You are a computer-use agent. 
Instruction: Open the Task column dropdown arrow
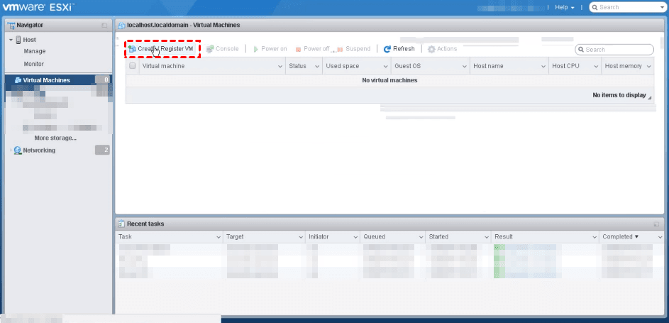(218, 237)
